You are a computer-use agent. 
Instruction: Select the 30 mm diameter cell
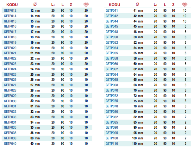coord(35,101)
